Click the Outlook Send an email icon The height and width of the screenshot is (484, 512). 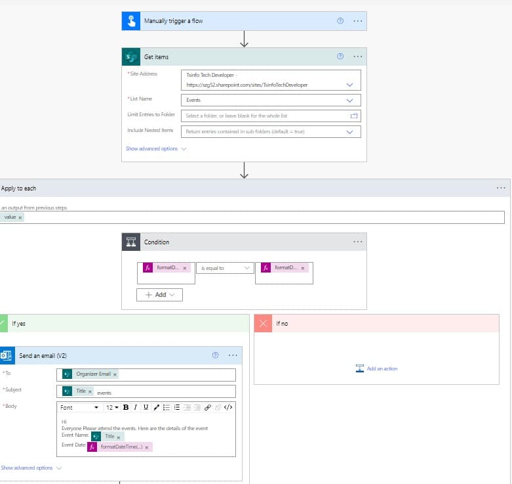[x=7, y=355]
